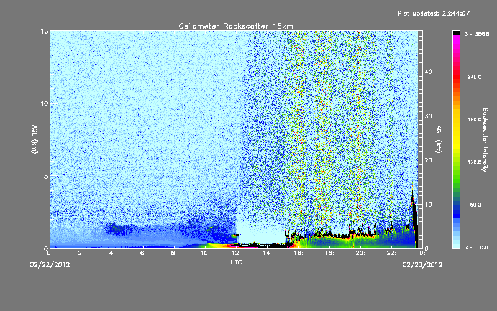The image size is (497, 311).
Task: Click the end date label 02/23/2012
Action: 422,265
